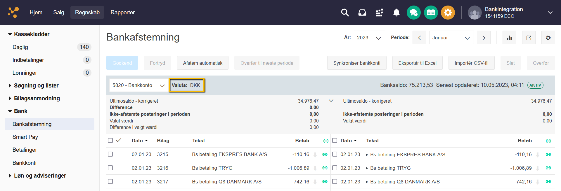Open the 5820 - Bankkonto account selector
The height and width of the screenshot is (191, 561).
click(138, 85)
